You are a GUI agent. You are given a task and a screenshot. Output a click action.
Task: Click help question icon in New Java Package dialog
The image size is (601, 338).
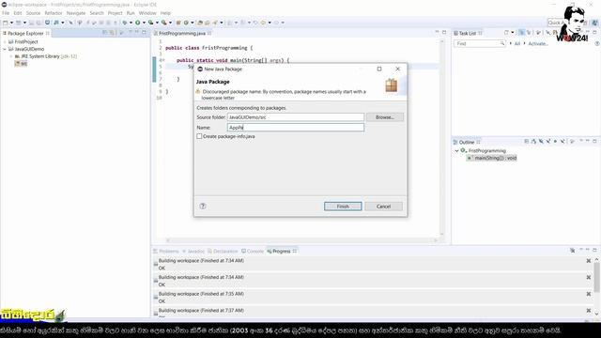203,207
